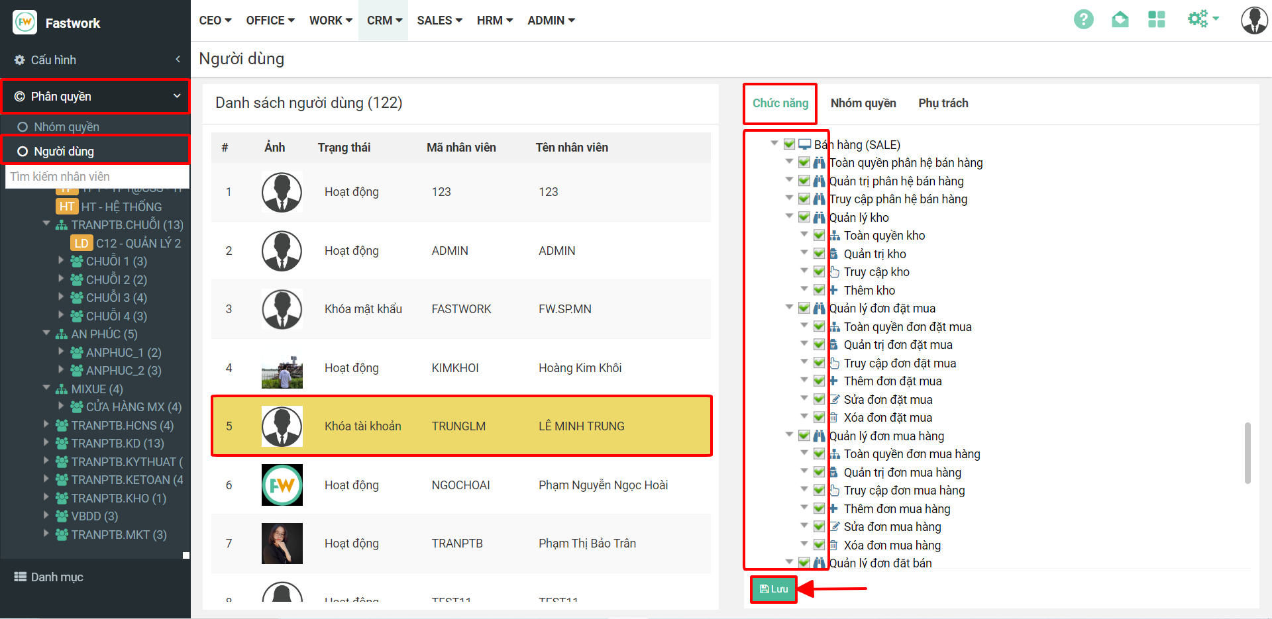Open the user profile avatar icon
This screenshot has width=1272, height=619.
(1253, 21)
